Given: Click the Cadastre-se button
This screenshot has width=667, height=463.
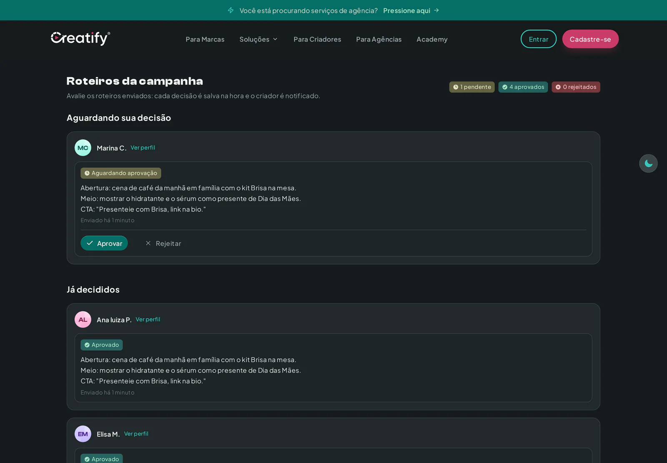Looking at the screenshot, I should (590, 39).
